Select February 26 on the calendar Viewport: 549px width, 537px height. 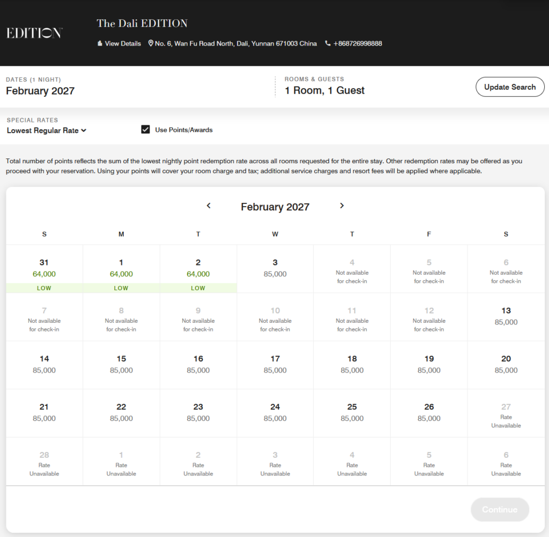[429, 412]
